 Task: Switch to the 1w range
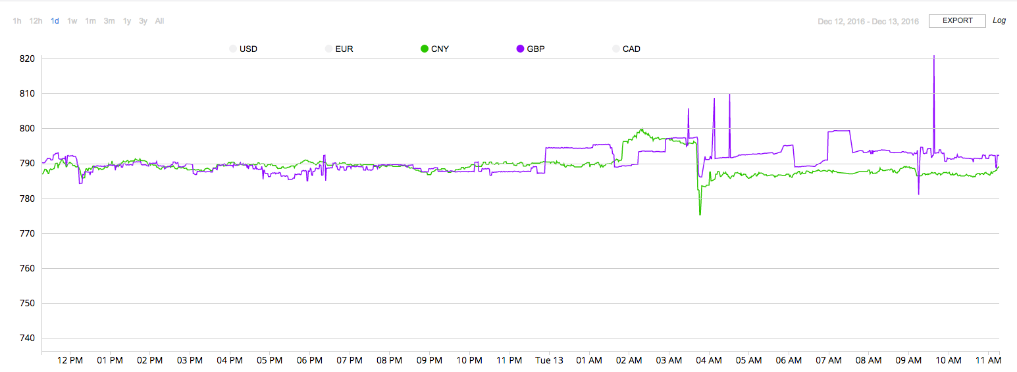coord(72,21)
